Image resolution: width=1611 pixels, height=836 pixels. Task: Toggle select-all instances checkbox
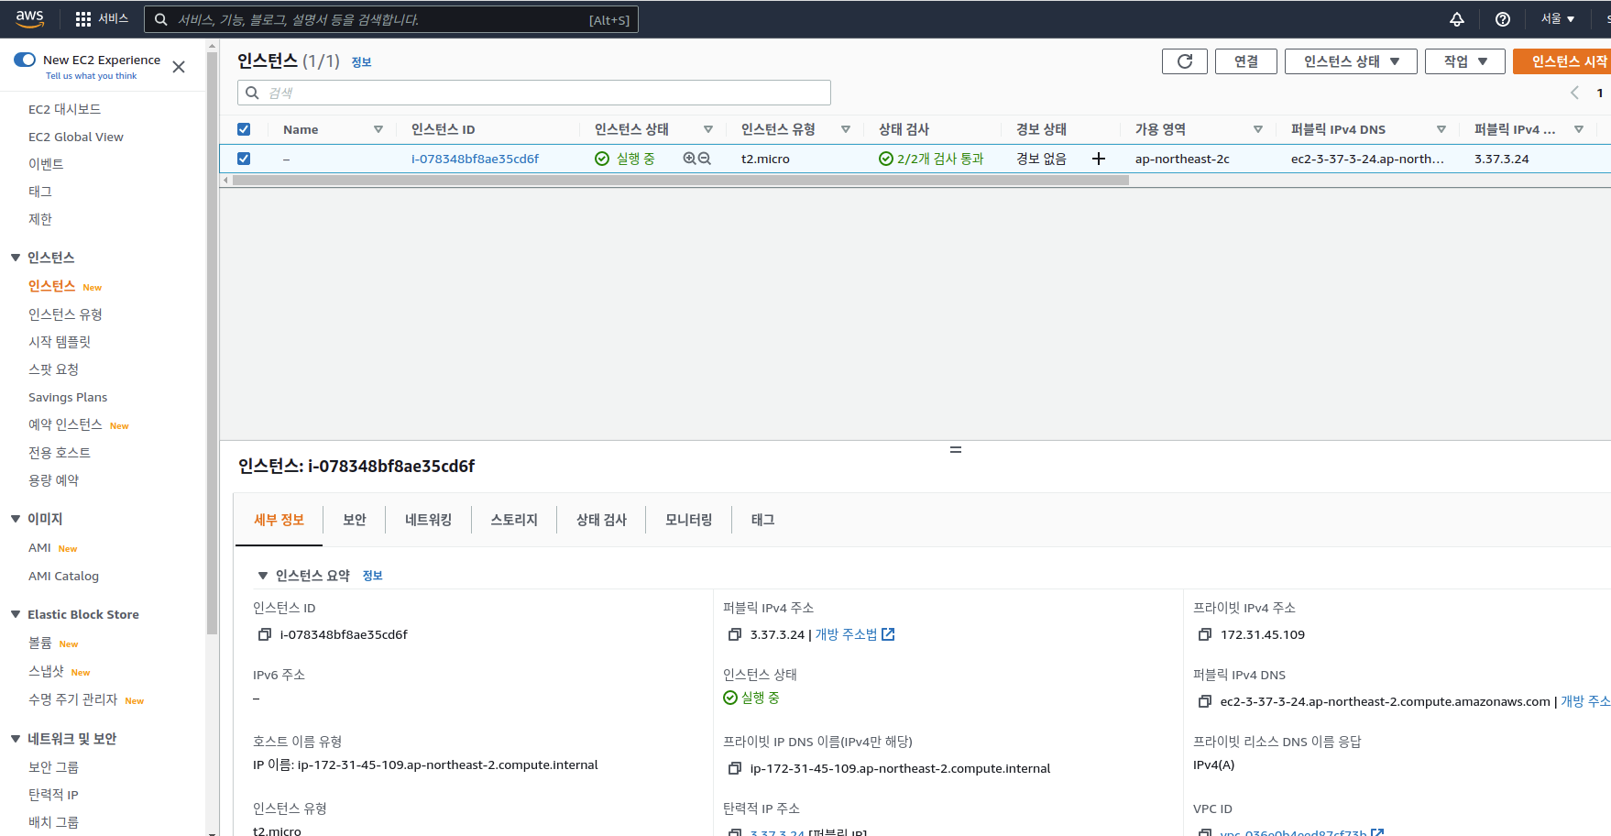[244, 129]
